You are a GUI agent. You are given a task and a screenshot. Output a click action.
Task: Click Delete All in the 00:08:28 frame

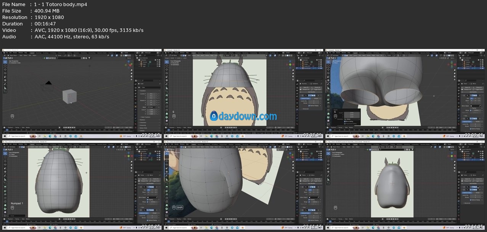pos(155,179)
